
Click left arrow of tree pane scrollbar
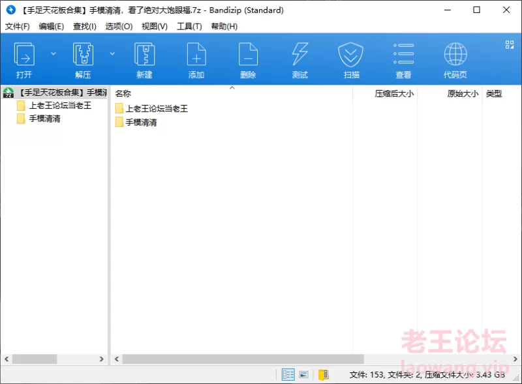[7, 359]
